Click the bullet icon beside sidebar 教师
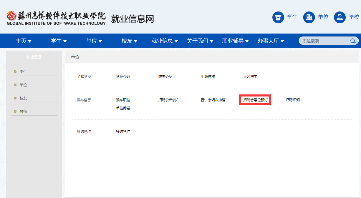 (x=15, y=112)
